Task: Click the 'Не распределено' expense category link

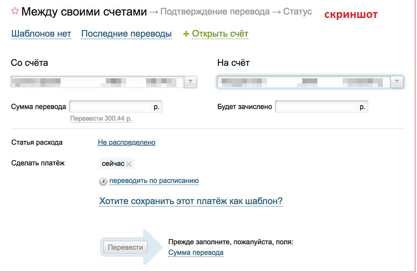Action: point(126,143)
